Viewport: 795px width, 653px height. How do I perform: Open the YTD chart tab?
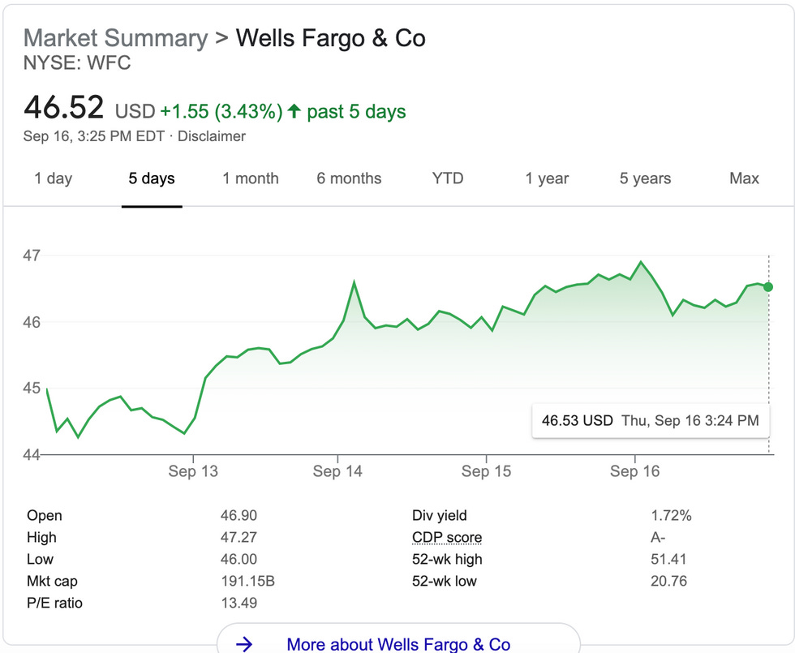pos(448,178)
